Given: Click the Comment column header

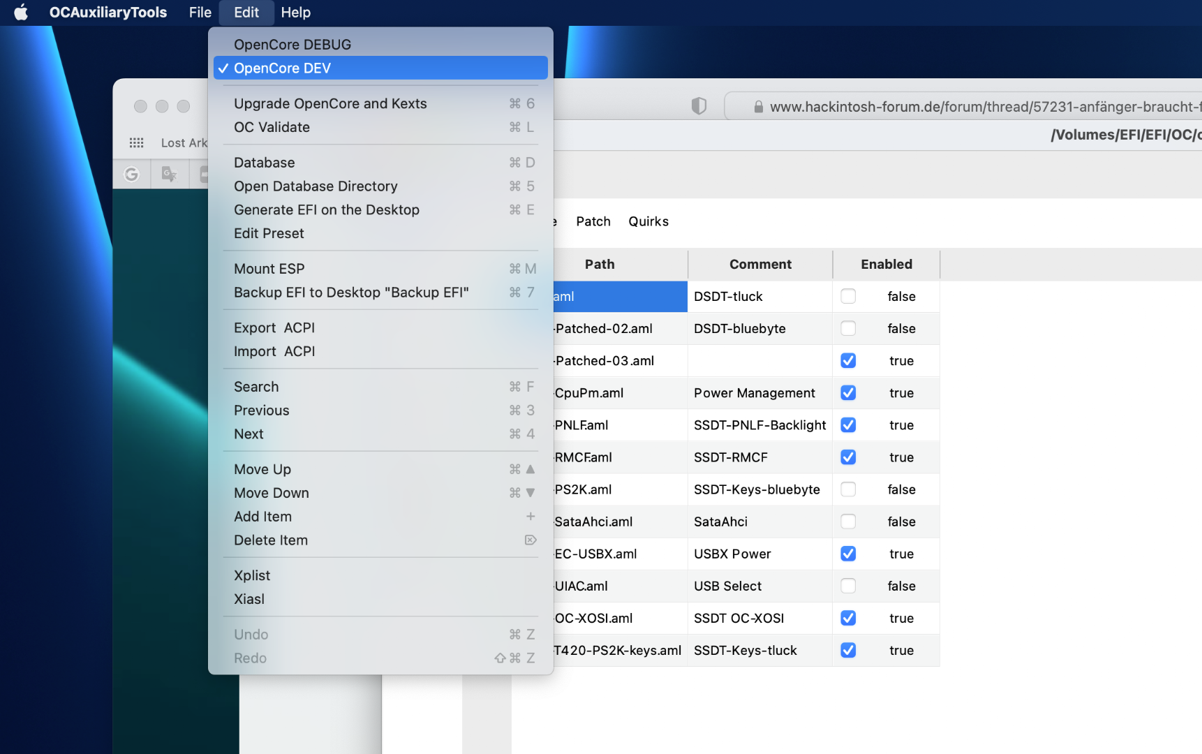Looking at the screenshot, I should [760, 265].
